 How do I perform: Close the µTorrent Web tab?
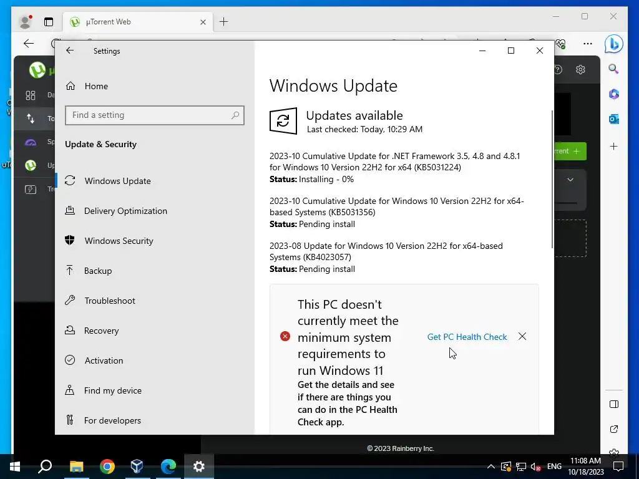(x=203, y=22)
